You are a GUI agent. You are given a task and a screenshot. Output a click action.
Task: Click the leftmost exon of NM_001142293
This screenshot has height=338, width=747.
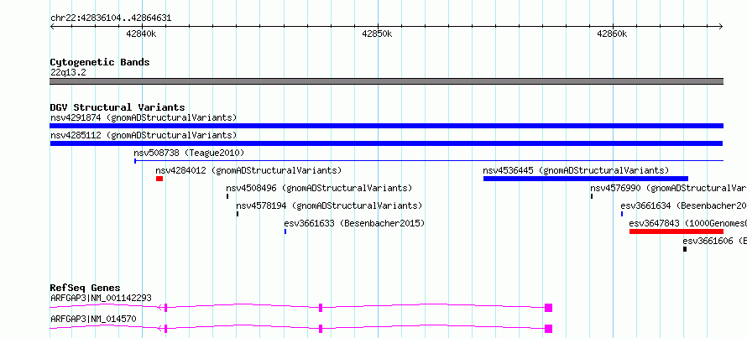(165, 308)
